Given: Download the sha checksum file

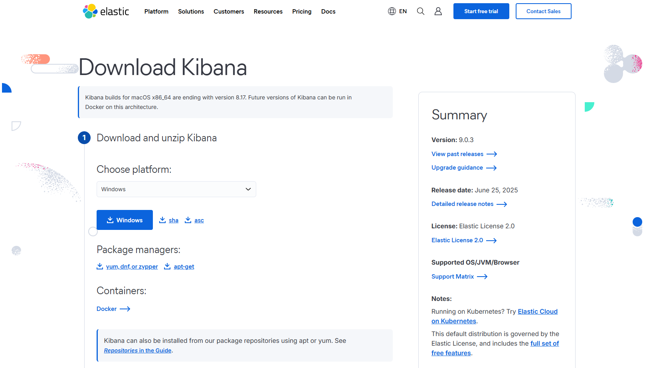Looking at the screenshot, I should [169, 220].
